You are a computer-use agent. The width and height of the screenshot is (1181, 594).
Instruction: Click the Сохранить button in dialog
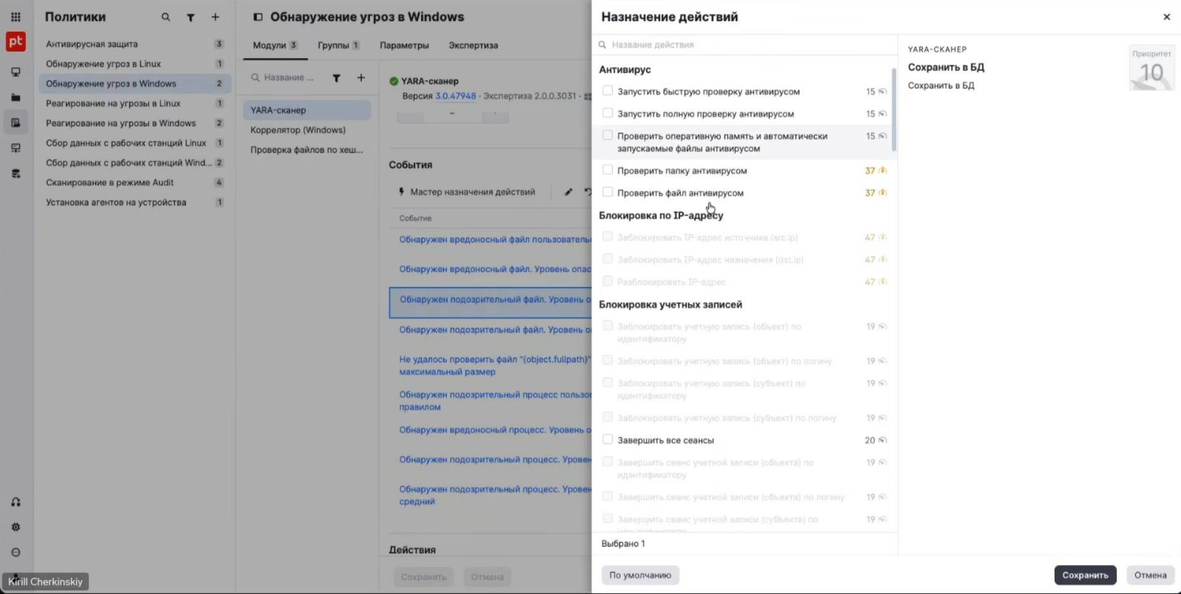pos(1085,575)
